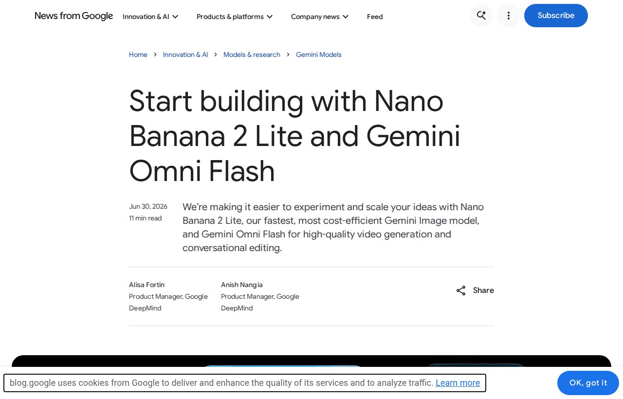This screenshot has height=399, width=623.
Task: Click the Subscribe button
Action: [556, 16]
